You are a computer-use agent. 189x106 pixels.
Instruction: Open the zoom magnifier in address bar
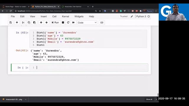96,11
